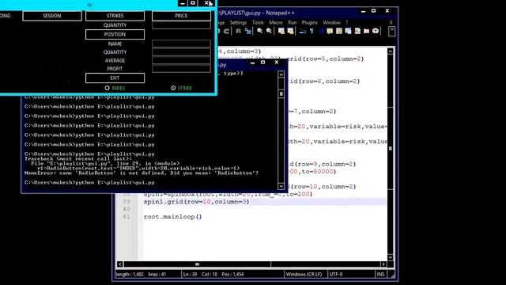Click the STRIKES button in tk window
This screenshot has height=285, width=506.
[115, 16]
